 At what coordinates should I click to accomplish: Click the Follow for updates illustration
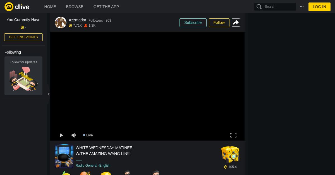tap(23, 79)
